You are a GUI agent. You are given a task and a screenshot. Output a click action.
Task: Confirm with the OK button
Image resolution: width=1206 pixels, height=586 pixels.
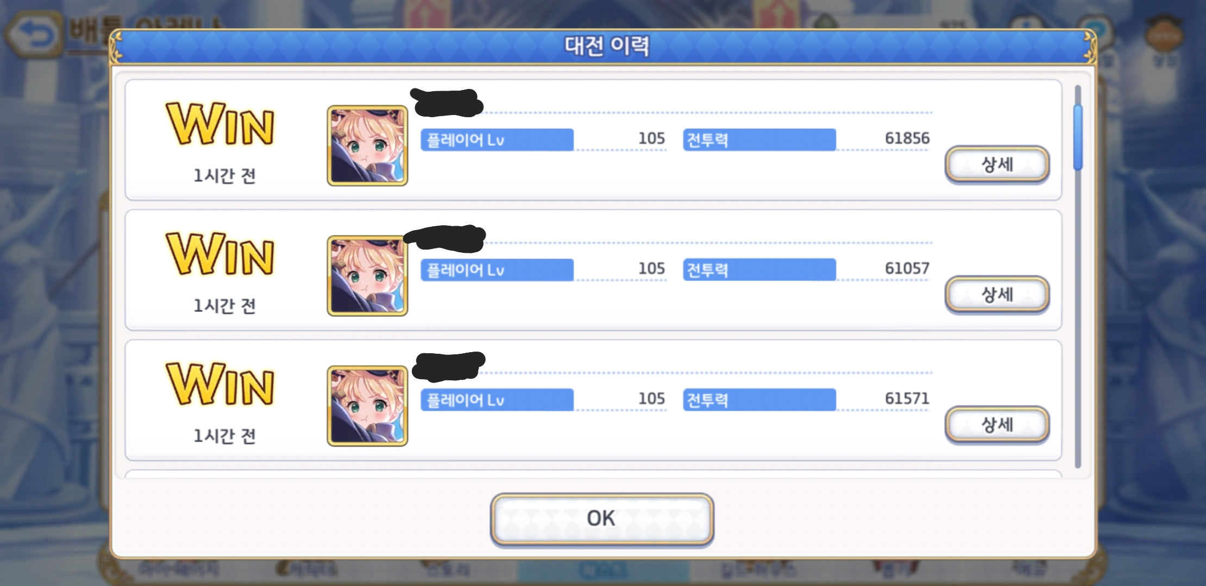coord(601,519)
